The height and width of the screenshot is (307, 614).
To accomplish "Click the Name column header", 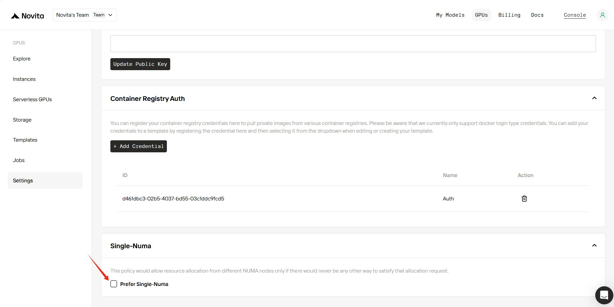I will [450, 175].
